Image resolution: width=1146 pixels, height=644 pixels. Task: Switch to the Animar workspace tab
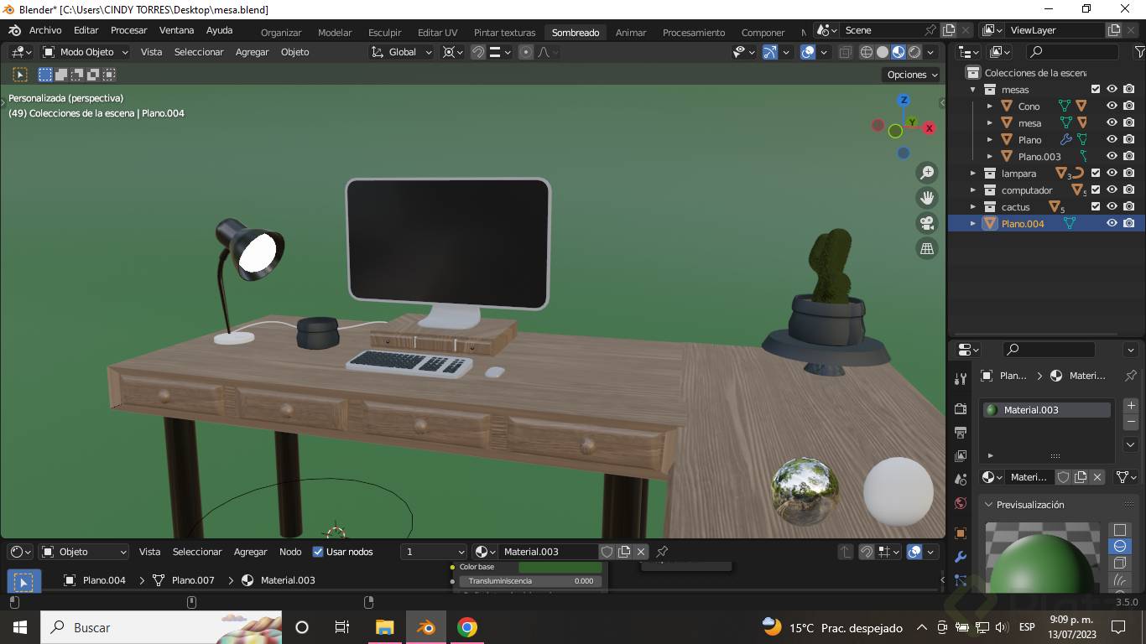tap(631, 33)
